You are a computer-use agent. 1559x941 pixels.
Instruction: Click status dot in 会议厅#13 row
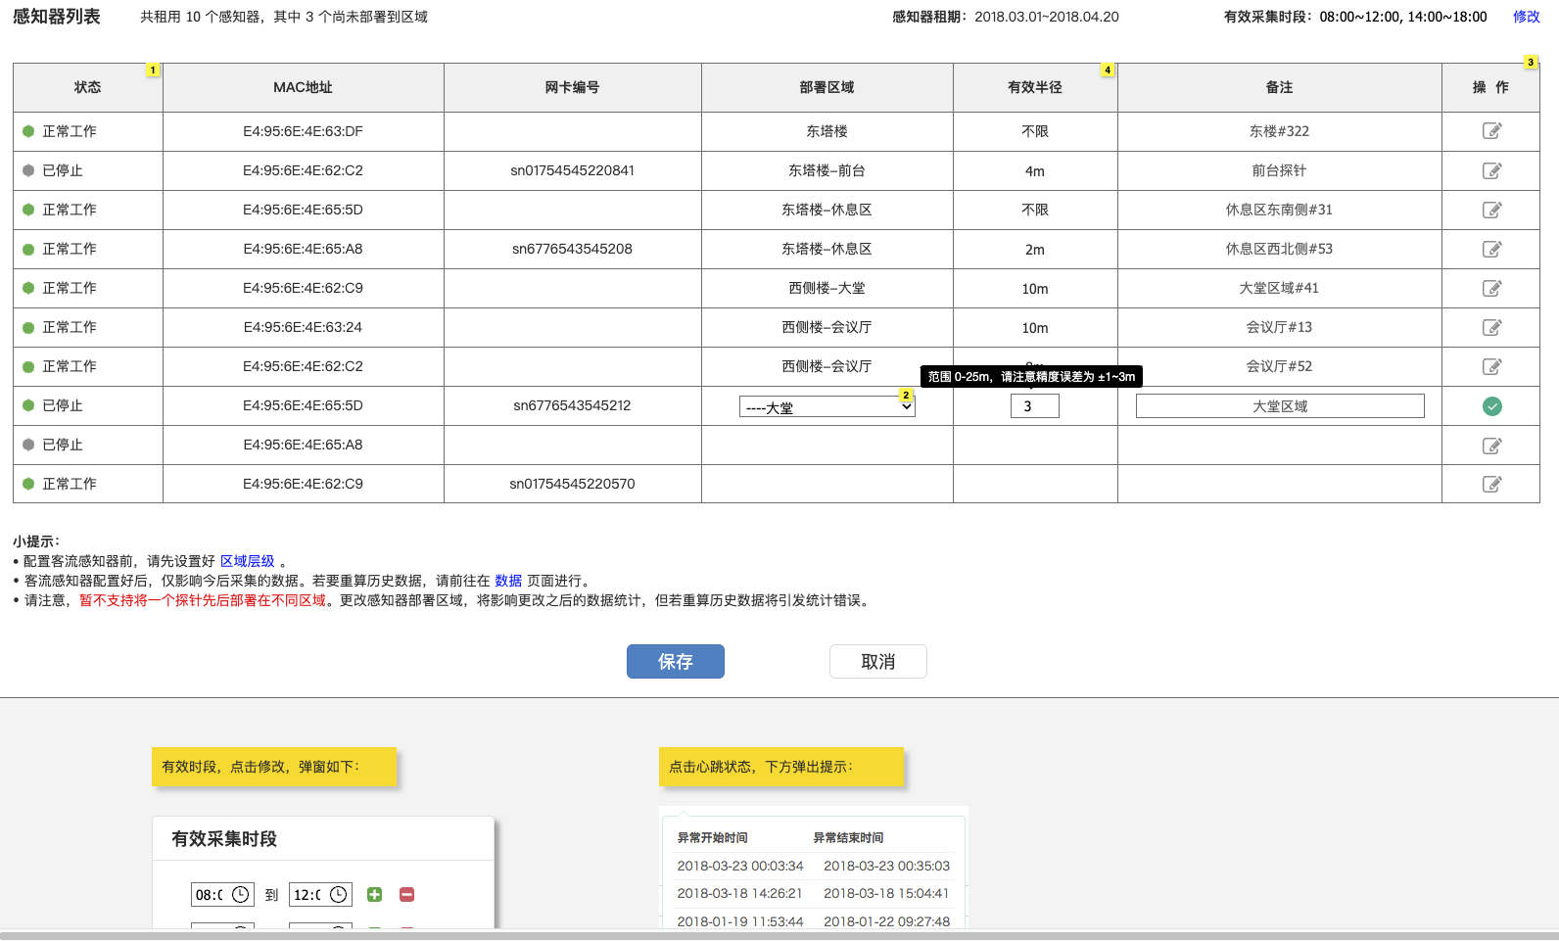[28, 327]
